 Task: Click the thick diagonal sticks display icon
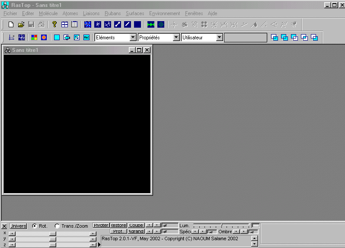118,25
